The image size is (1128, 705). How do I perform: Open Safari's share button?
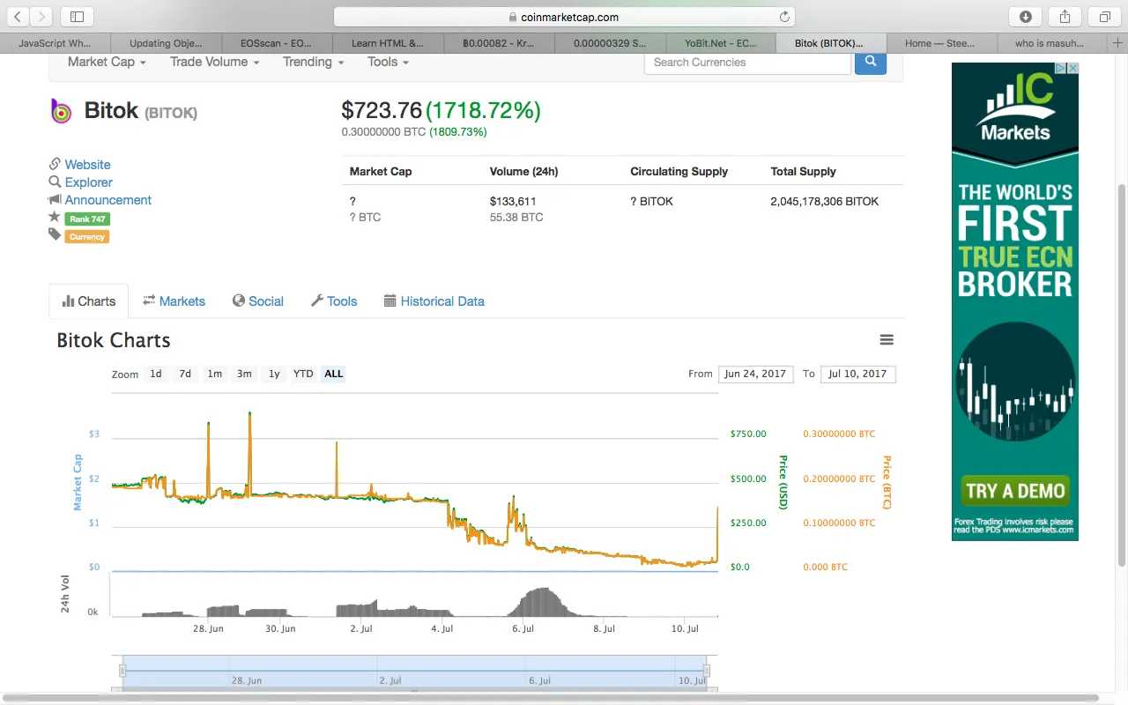[x=1065, y=17]
